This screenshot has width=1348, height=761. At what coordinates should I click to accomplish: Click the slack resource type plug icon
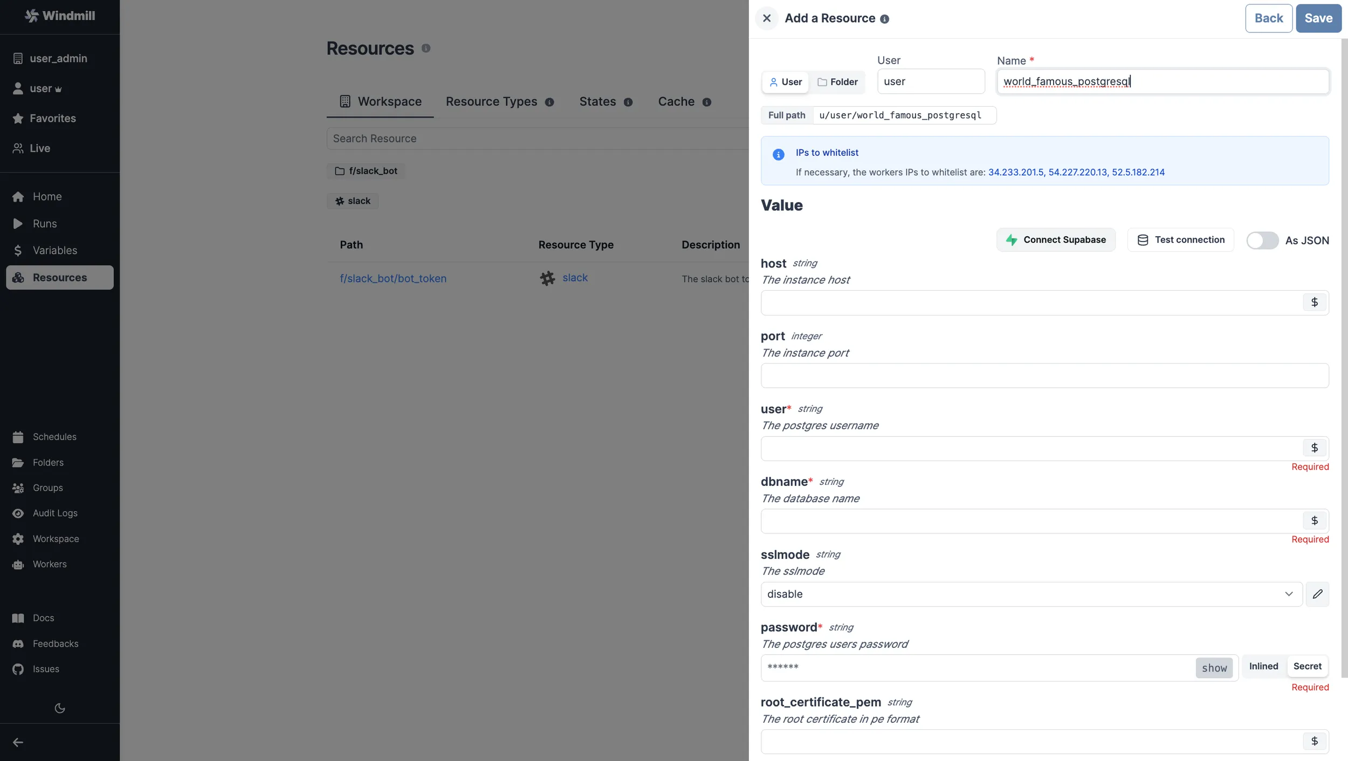tap(547, 278)
